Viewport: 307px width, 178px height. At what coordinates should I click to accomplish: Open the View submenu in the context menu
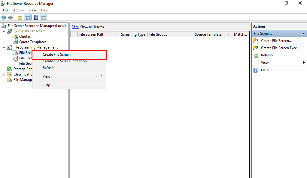pyautogui.click(x=69, y=76)
